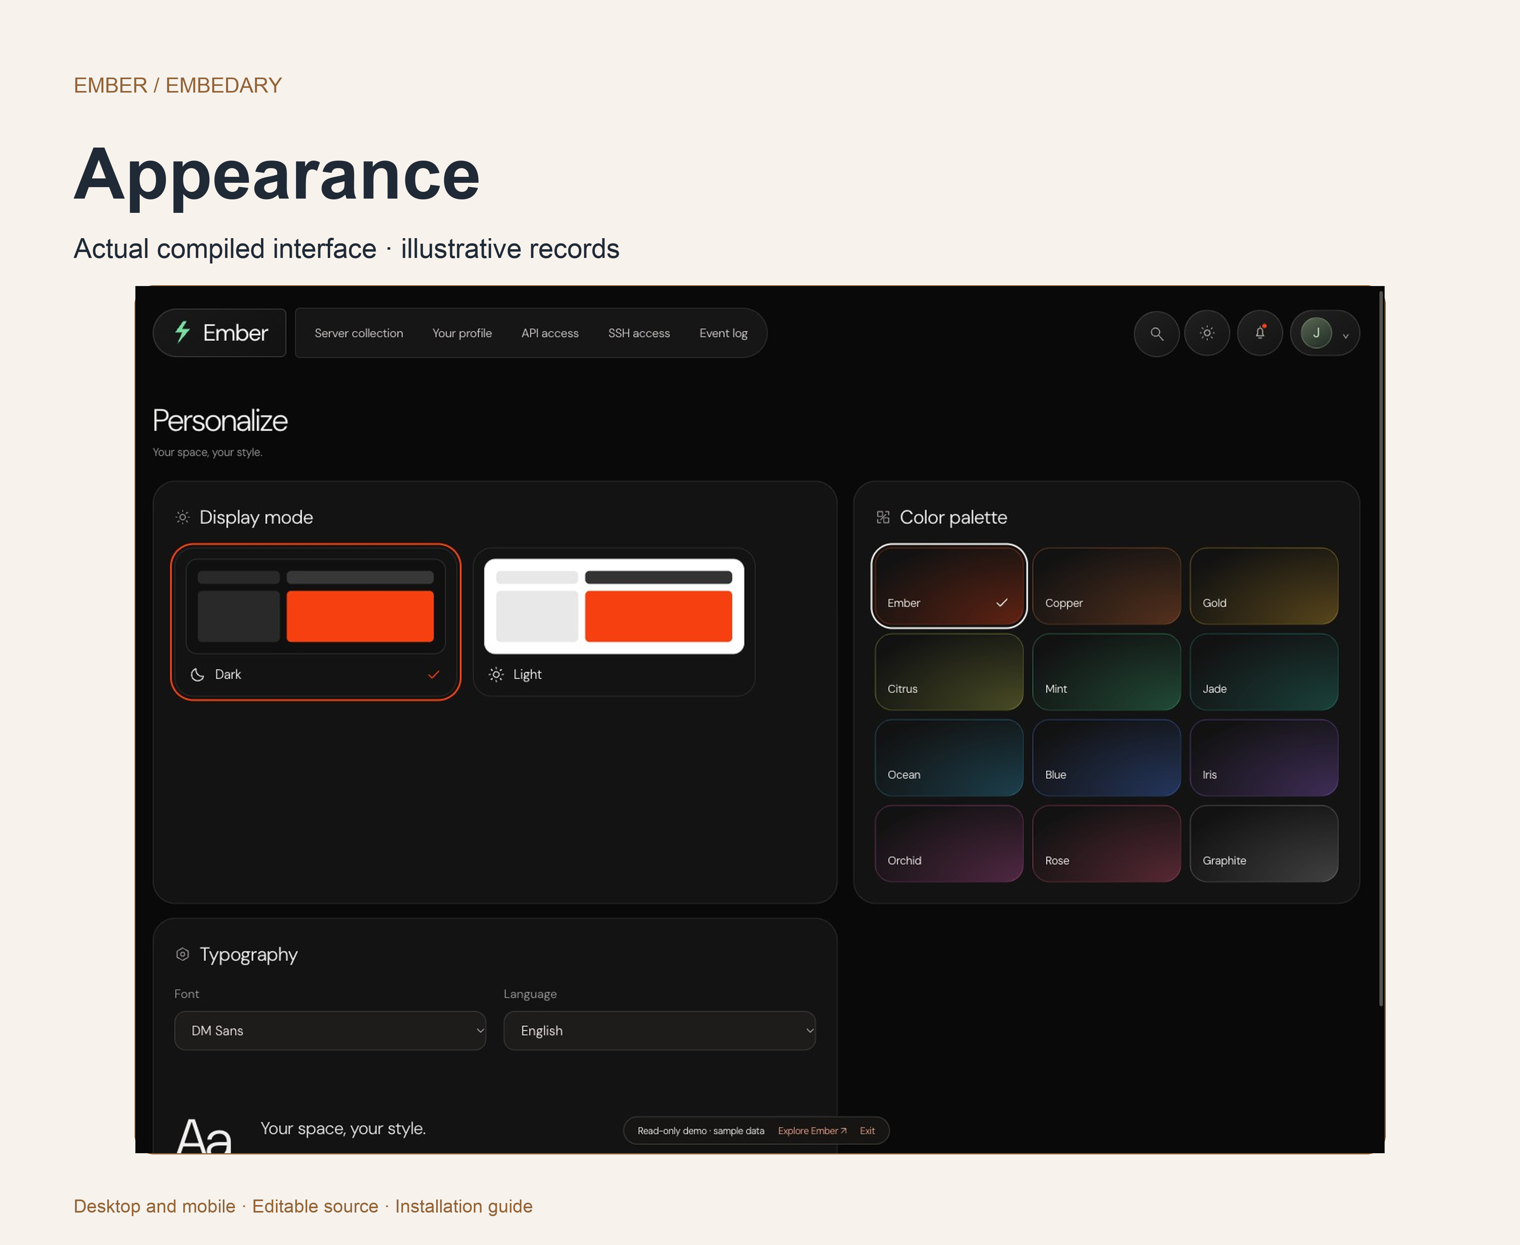This screenshot has height=1245, width=1520.
Task: Click Exit in the demo banner
Action: pyautogui.click(x=867, y=1131)
